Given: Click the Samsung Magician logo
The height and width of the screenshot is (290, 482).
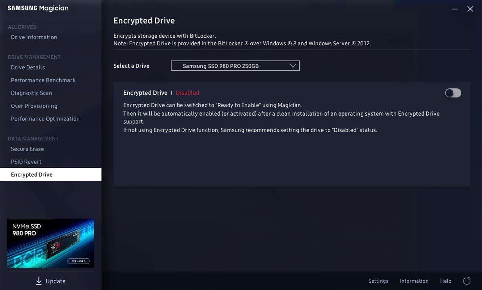Looking at the screenshot, I should [38, 8].
